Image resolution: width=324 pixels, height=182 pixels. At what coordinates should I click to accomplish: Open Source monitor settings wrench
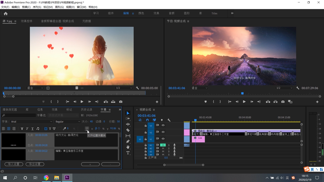pos(137,88)
